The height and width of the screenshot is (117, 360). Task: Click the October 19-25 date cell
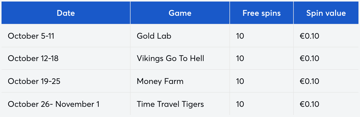[34, 81]
